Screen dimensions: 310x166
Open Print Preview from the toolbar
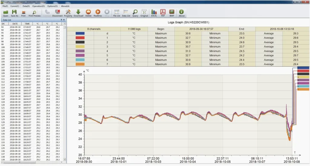[x=35, y=12]
